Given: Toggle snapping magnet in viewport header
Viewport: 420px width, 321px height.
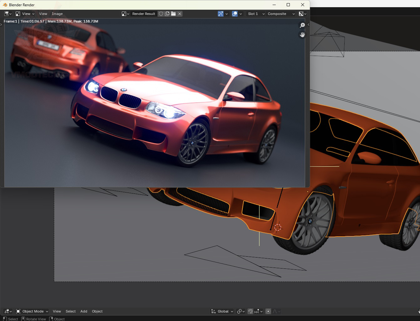Looking at the screenshot, I should point(250,311).
